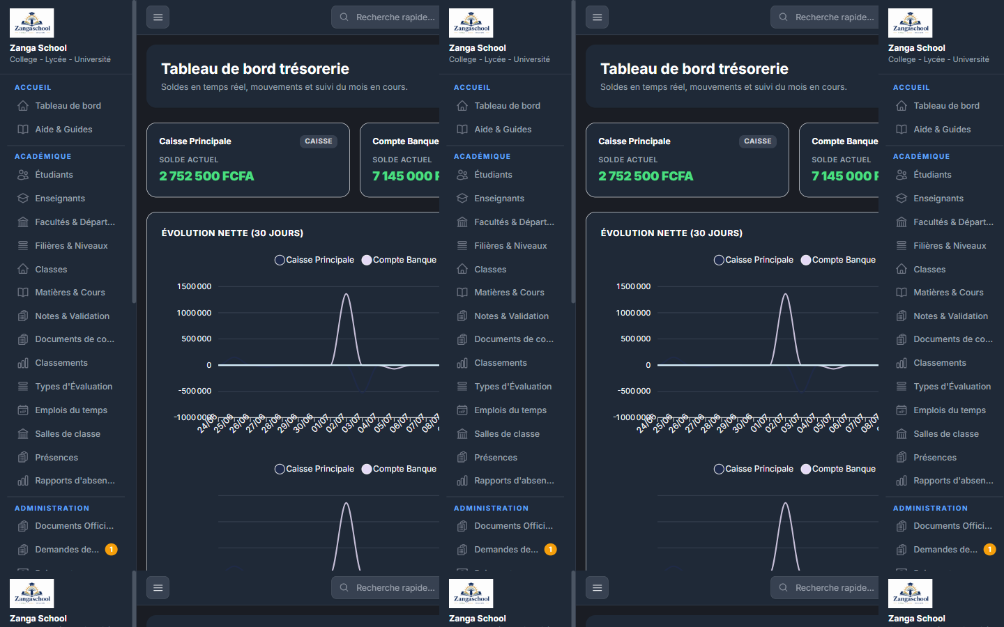Open Classements in the middle sidebar
Screen dimensions: 1004x627
pos(505,363)
